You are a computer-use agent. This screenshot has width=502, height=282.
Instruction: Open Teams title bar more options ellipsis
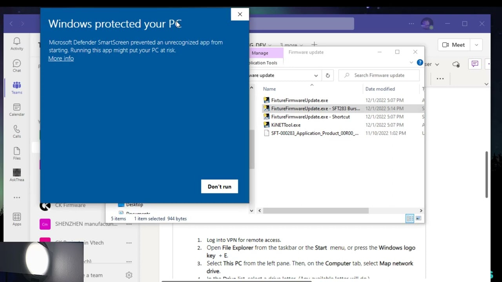coord(411,23)
